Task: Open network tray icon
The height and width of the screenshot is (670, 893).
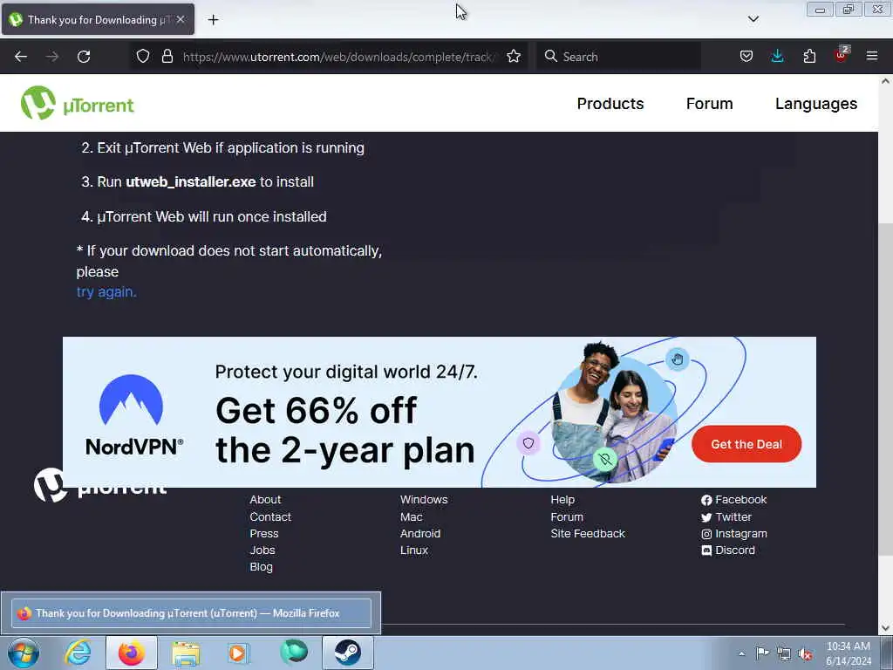Action: coord(784,653)
